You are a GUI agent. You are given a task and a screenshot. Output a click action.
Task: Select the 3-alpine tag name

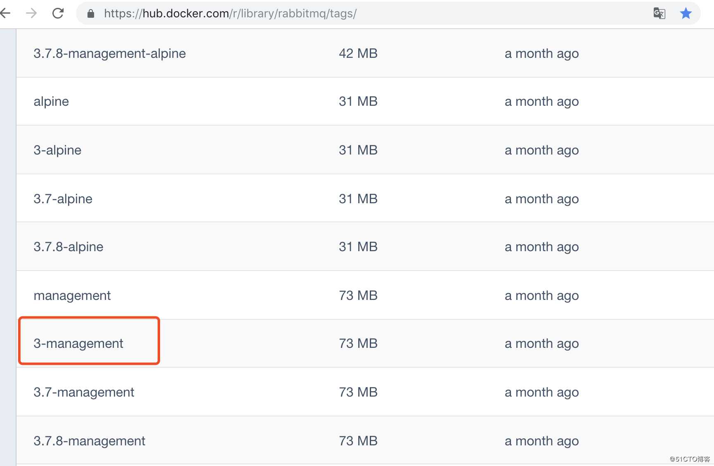pyautogui.click(x=57, y=150)
